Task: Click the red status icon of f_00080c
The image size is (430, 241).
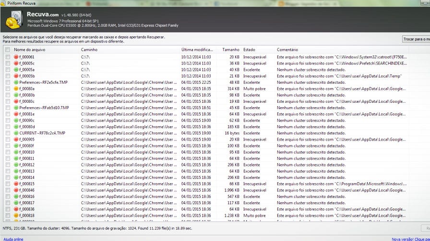Action: (16, 101)
